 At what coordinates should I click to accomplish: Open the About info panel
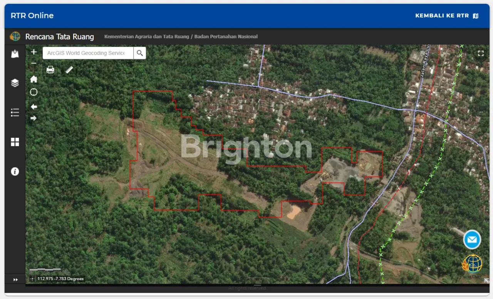pos(15,172)
